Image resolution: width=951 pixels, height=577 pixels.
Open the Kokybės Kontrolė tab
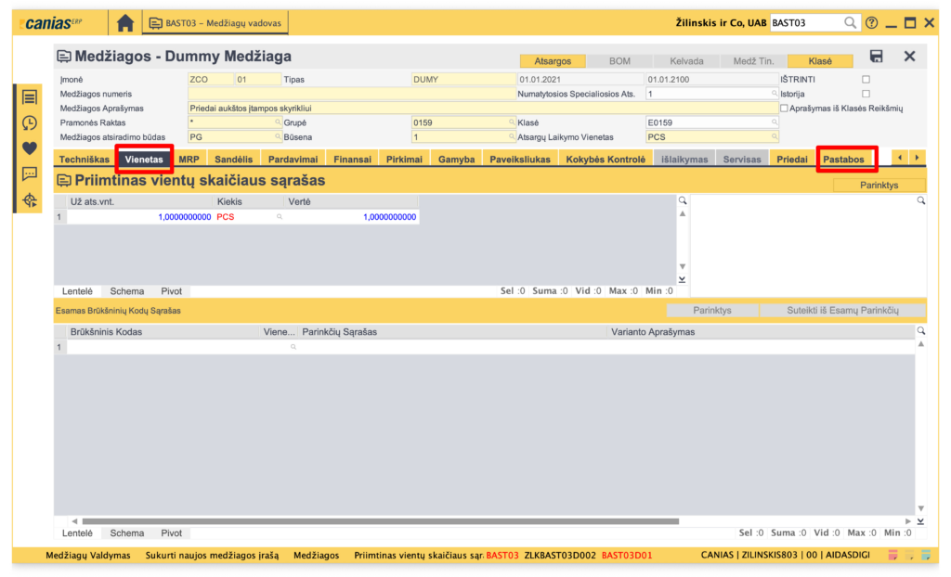605,160
